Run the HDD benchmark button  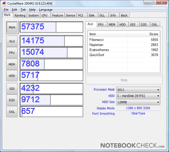click(x=12, y=76)
